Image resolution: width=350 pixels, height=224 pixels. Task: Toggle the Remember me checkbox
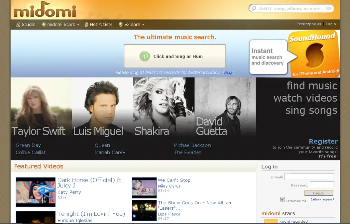(282, 199)
